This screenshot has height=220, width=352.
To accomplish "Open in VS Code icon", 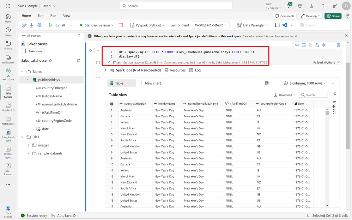I will pyautogui.click(x=285, y=25).
